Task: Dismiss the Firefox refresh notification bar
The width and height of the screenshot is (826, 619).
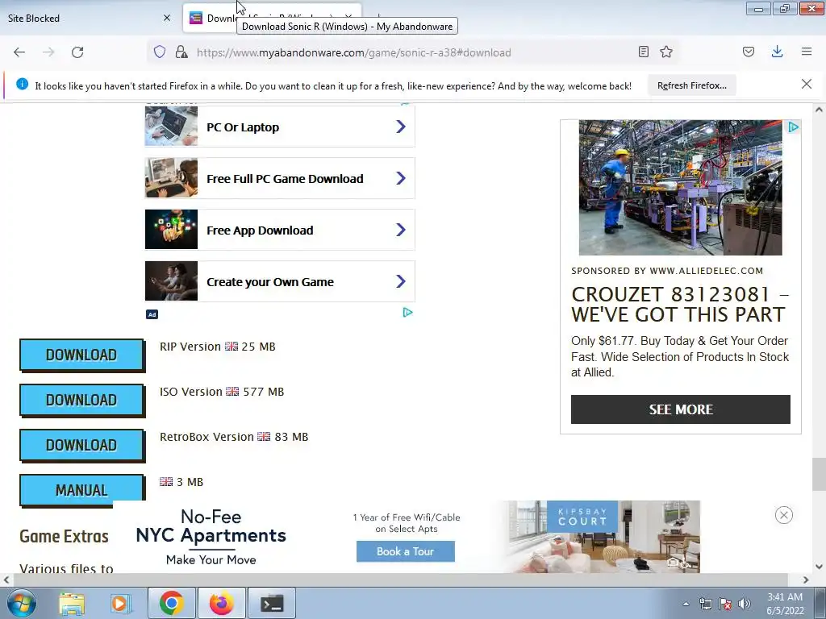Action: [806, 84]
